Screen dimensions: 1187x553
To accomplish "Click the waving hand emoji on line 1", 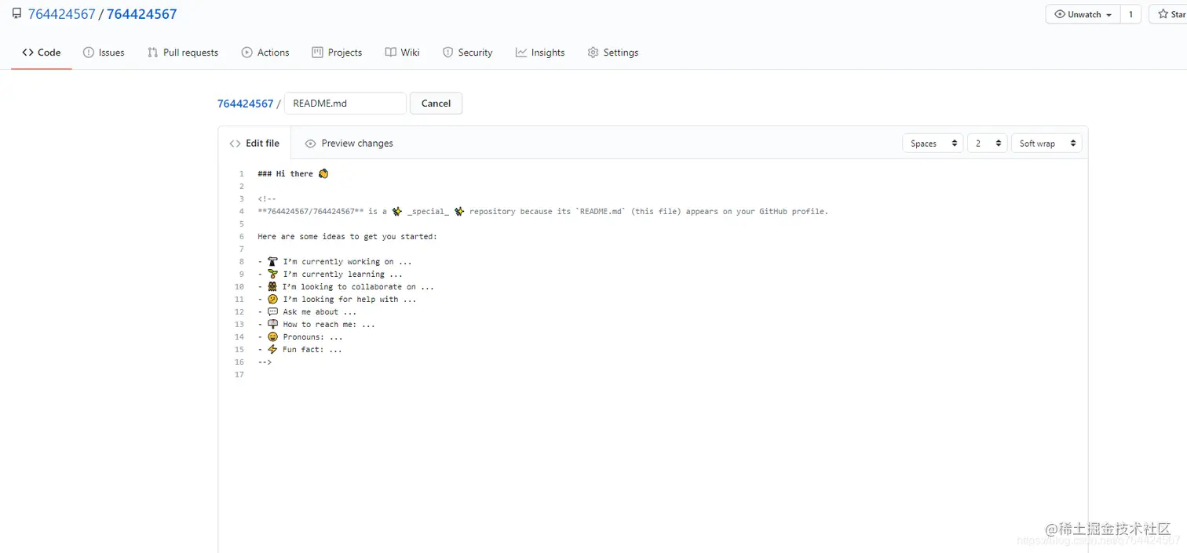I will 323,173.
